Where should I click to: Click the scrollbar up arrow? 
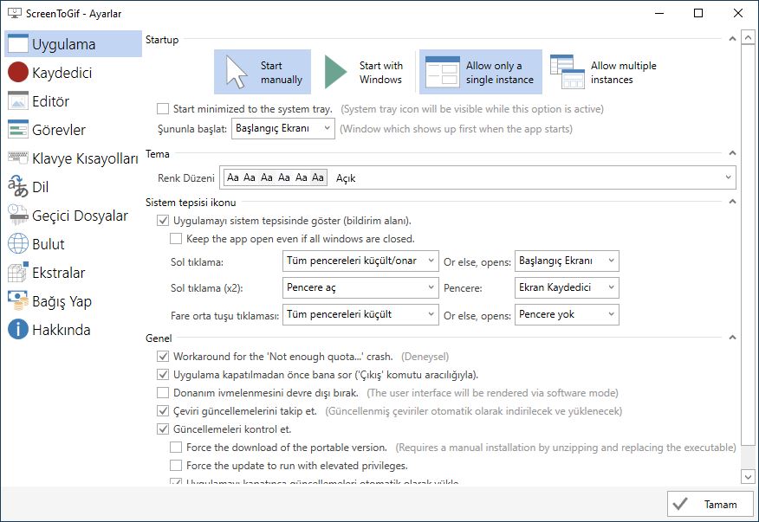point(748,36)
